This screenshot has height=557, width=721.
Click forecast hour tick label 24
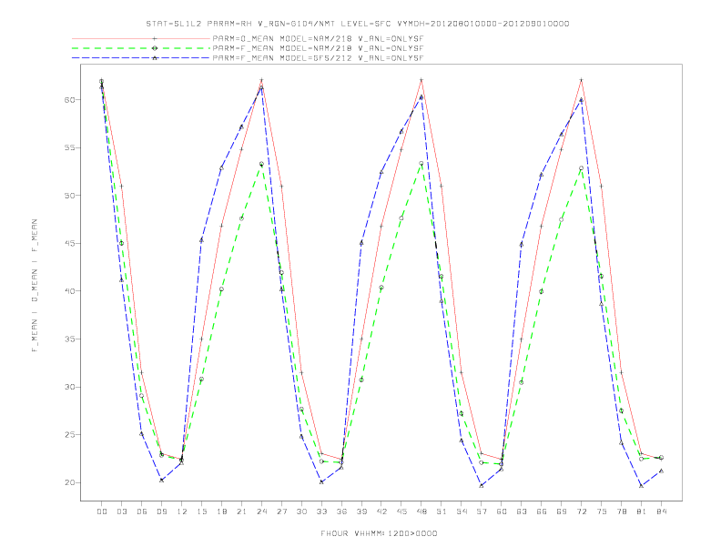(x=261, y=511)
